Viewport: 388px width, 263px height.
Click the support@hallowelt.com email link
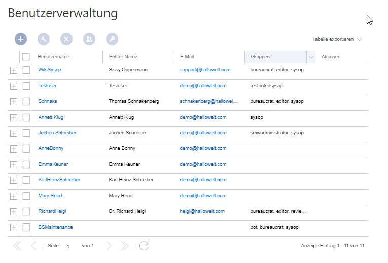tap(205, 70)
